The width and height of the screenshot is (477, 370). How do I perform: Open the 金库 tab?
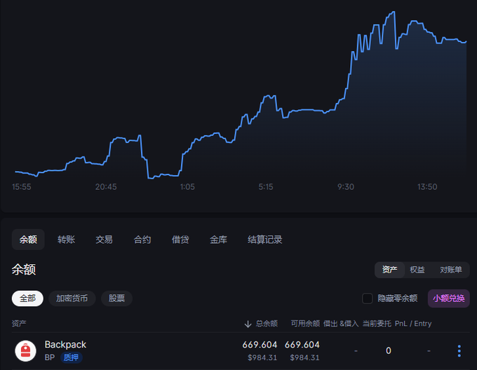[x=218, y=240]
